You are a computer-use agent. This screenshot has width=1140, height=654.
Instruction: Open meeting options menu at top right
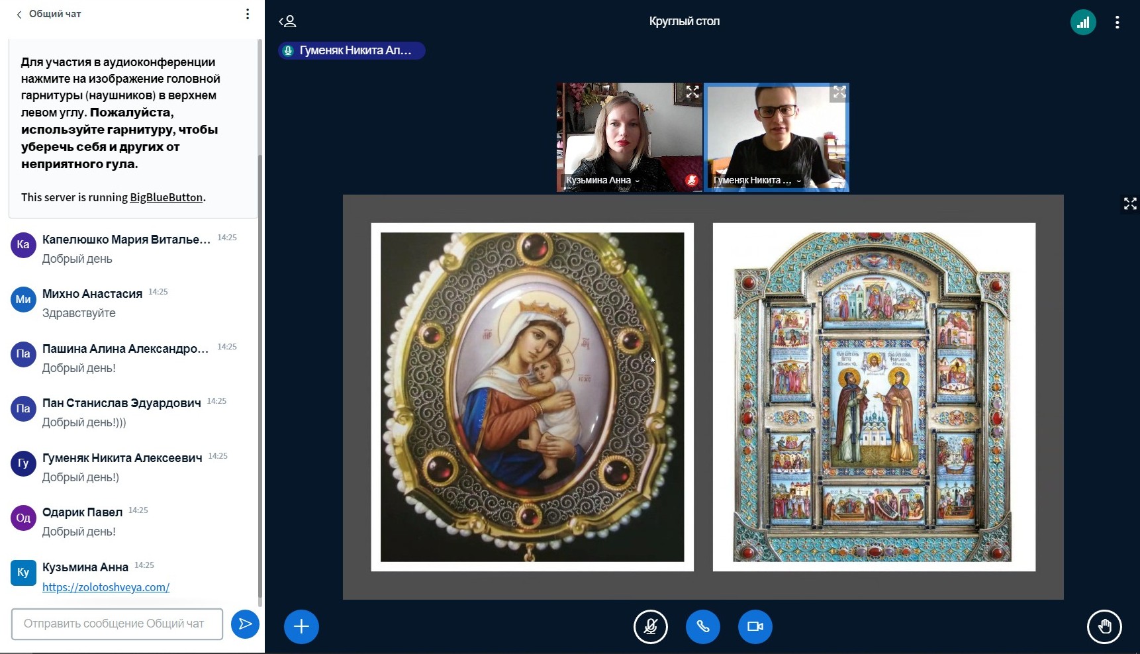pos(1117,22)
